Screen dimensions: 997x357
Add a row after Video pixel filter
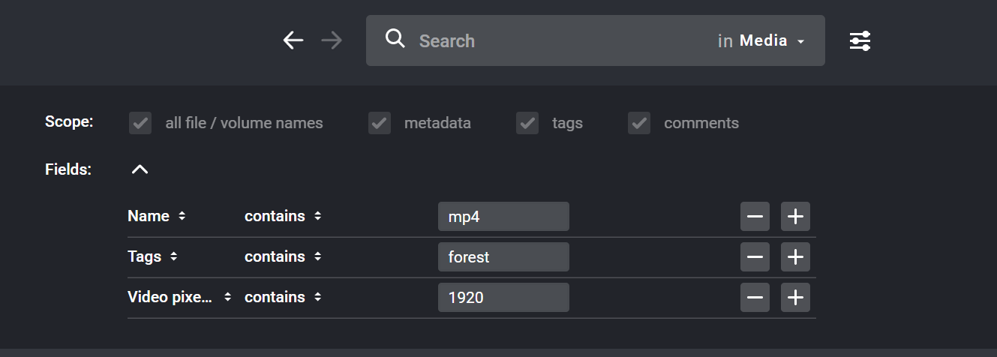pos(795,298)
